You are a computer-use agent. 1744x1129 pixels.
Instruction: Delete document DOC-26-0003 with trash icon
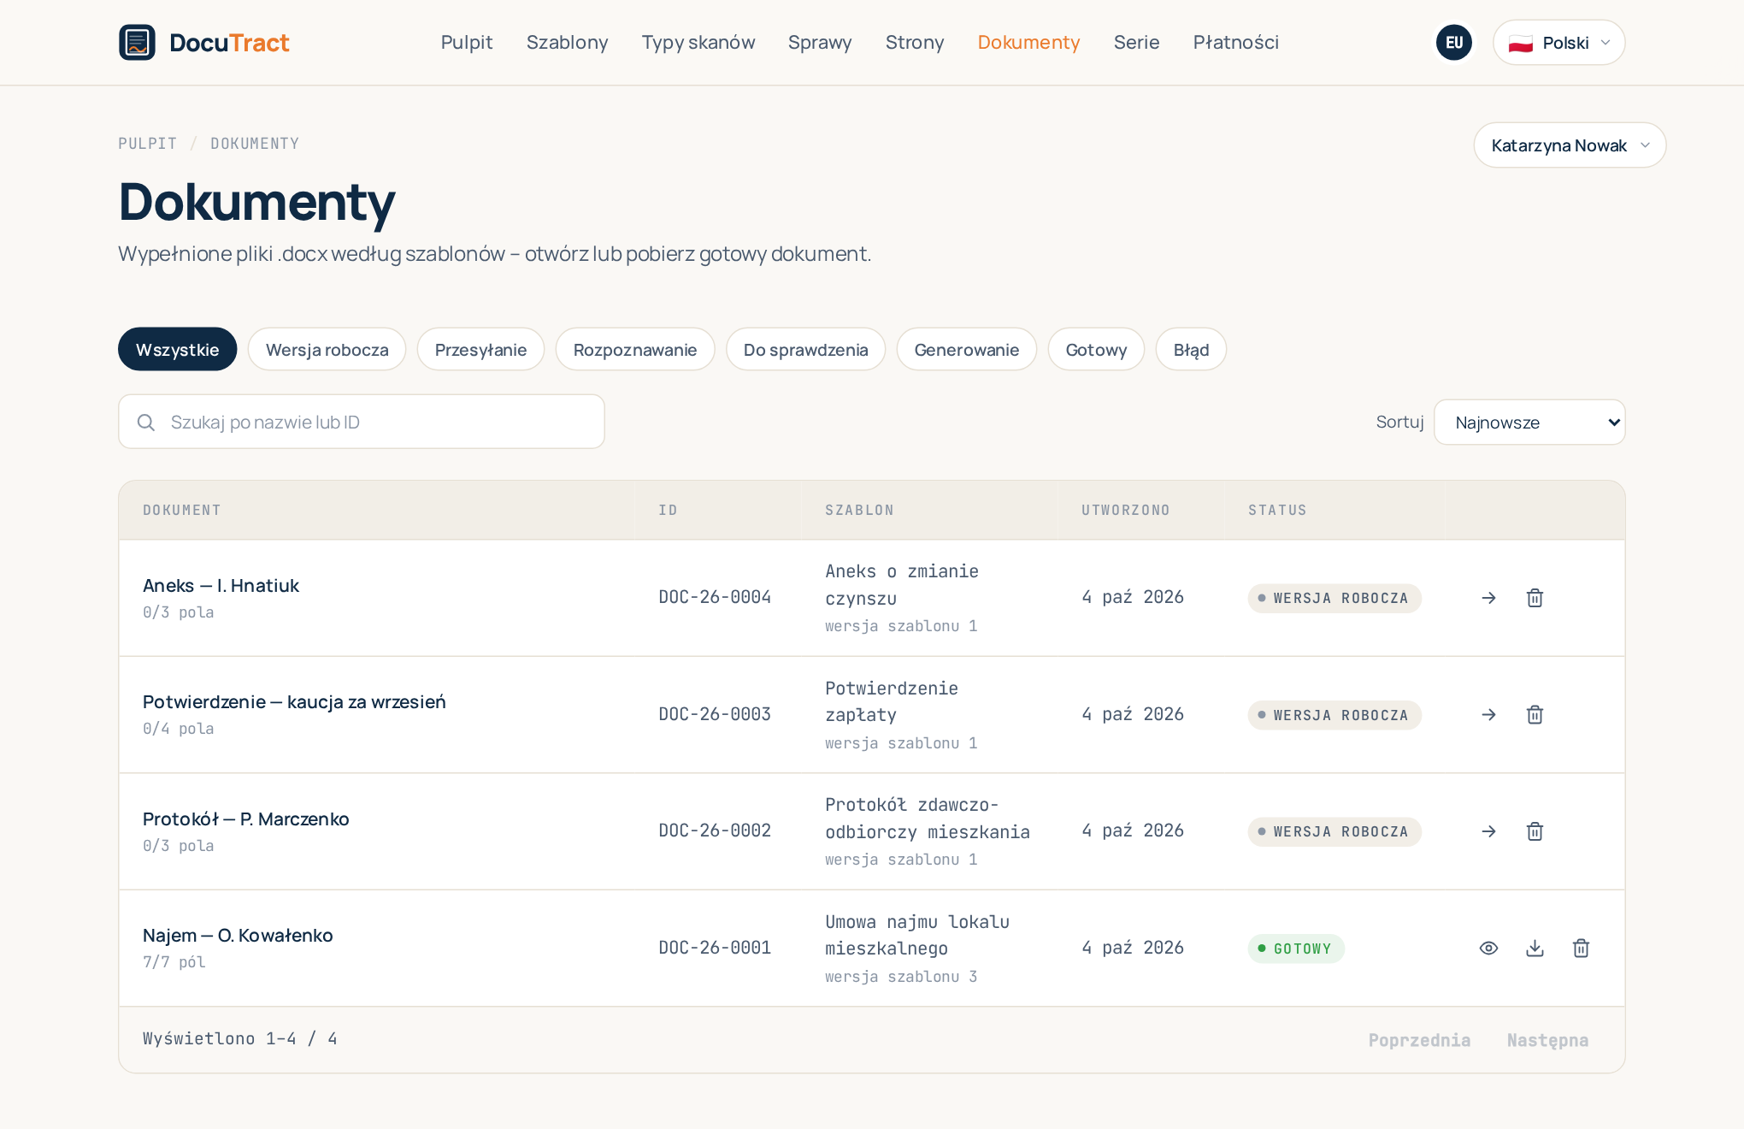[x=1535, y=715]
